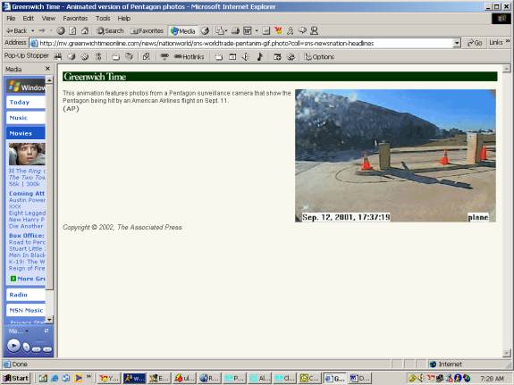Expand the Address bar dropdown
The width and height of the screenshot is (514, 385).
coord(457,43)
